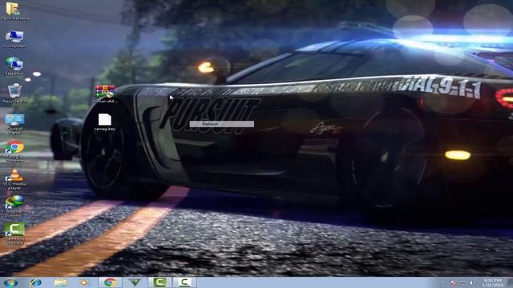Launch Internet Explorer from the taskbar
This screenshot has height=288, width=513.
[x=35, y=282]
